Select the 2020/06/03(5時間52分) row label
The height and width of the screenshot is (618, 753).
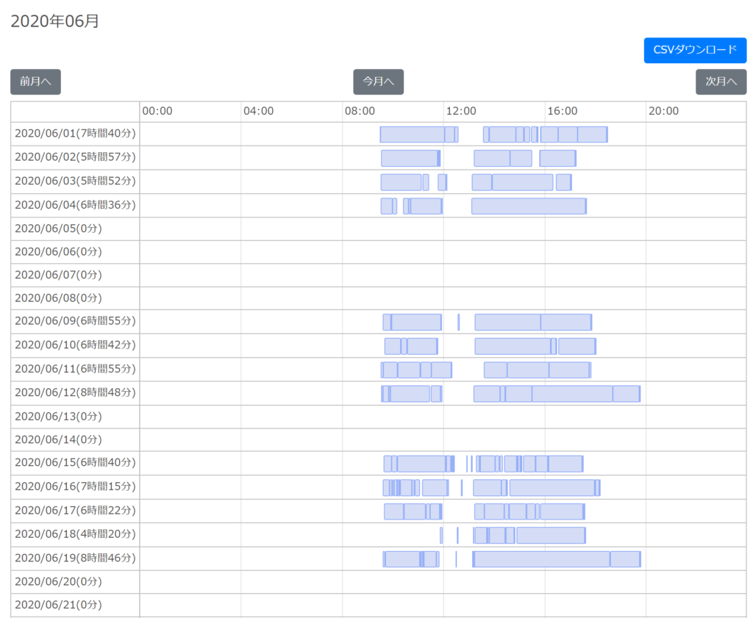pyautogui.click(x=76, y=182)
